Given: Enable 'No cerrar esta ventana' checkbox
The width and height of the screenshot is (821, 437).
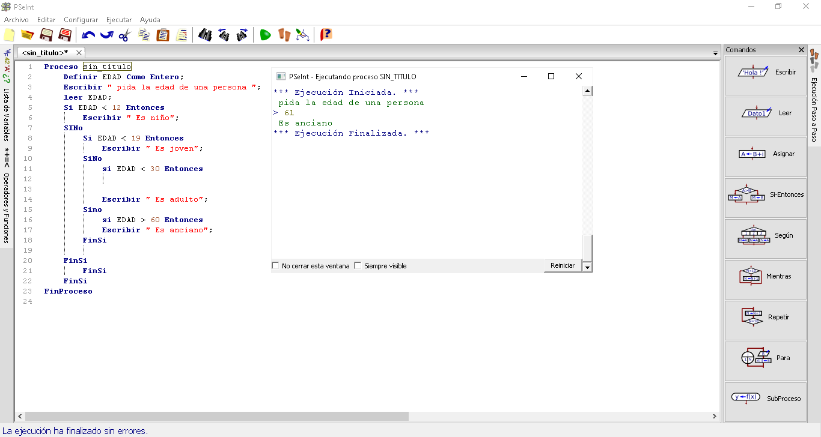Looking at the screenshot, I should pyautogui.click(x=276, y=266).
